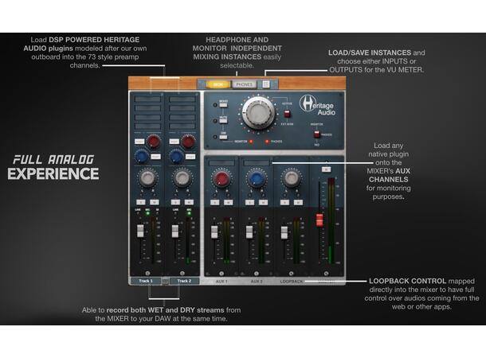Click the red knob on the AUX 1 strip
486x358 pixels.
click(221, 178)
